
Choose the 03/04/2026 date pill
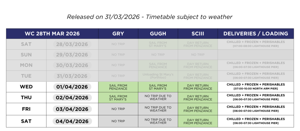(x=72, y=109)
